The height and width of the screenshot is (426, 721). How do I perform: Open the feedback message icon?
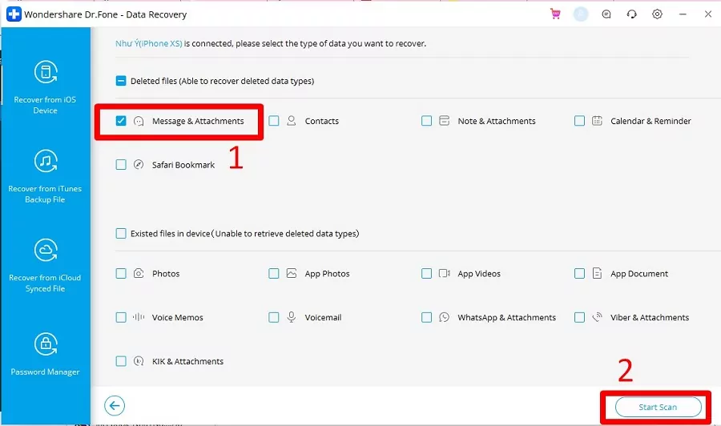(x=606, y=14)
